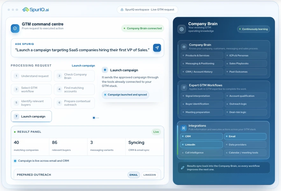281x191 pixels.
Task: Toggle the LinkedIn integration chip
Action: pyautogui.click(x=201, y=145)
